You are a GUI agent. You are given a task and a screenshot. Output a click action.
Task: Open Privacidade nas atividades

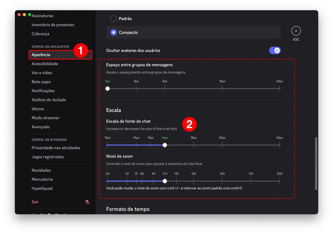[x=56, y=148]
